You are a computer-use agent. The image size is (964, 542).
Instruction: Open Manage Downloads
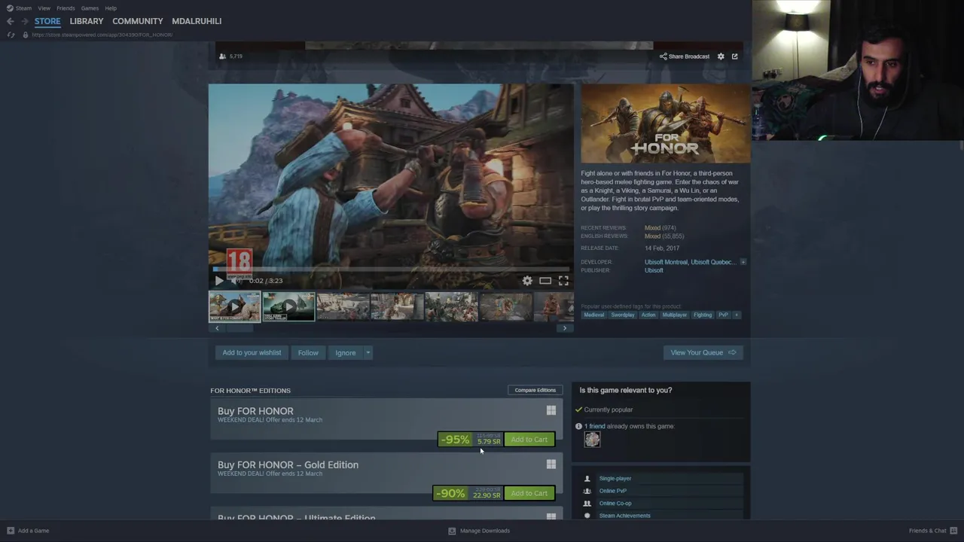pyautogui.click(x=479, y=531)
